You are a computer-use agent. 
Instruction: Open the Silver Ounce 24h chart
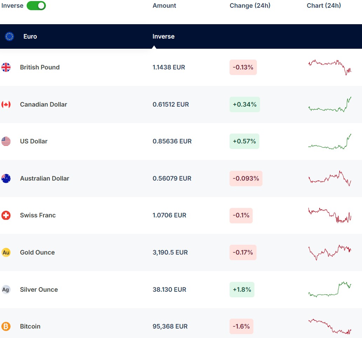(x=330, y=289)
